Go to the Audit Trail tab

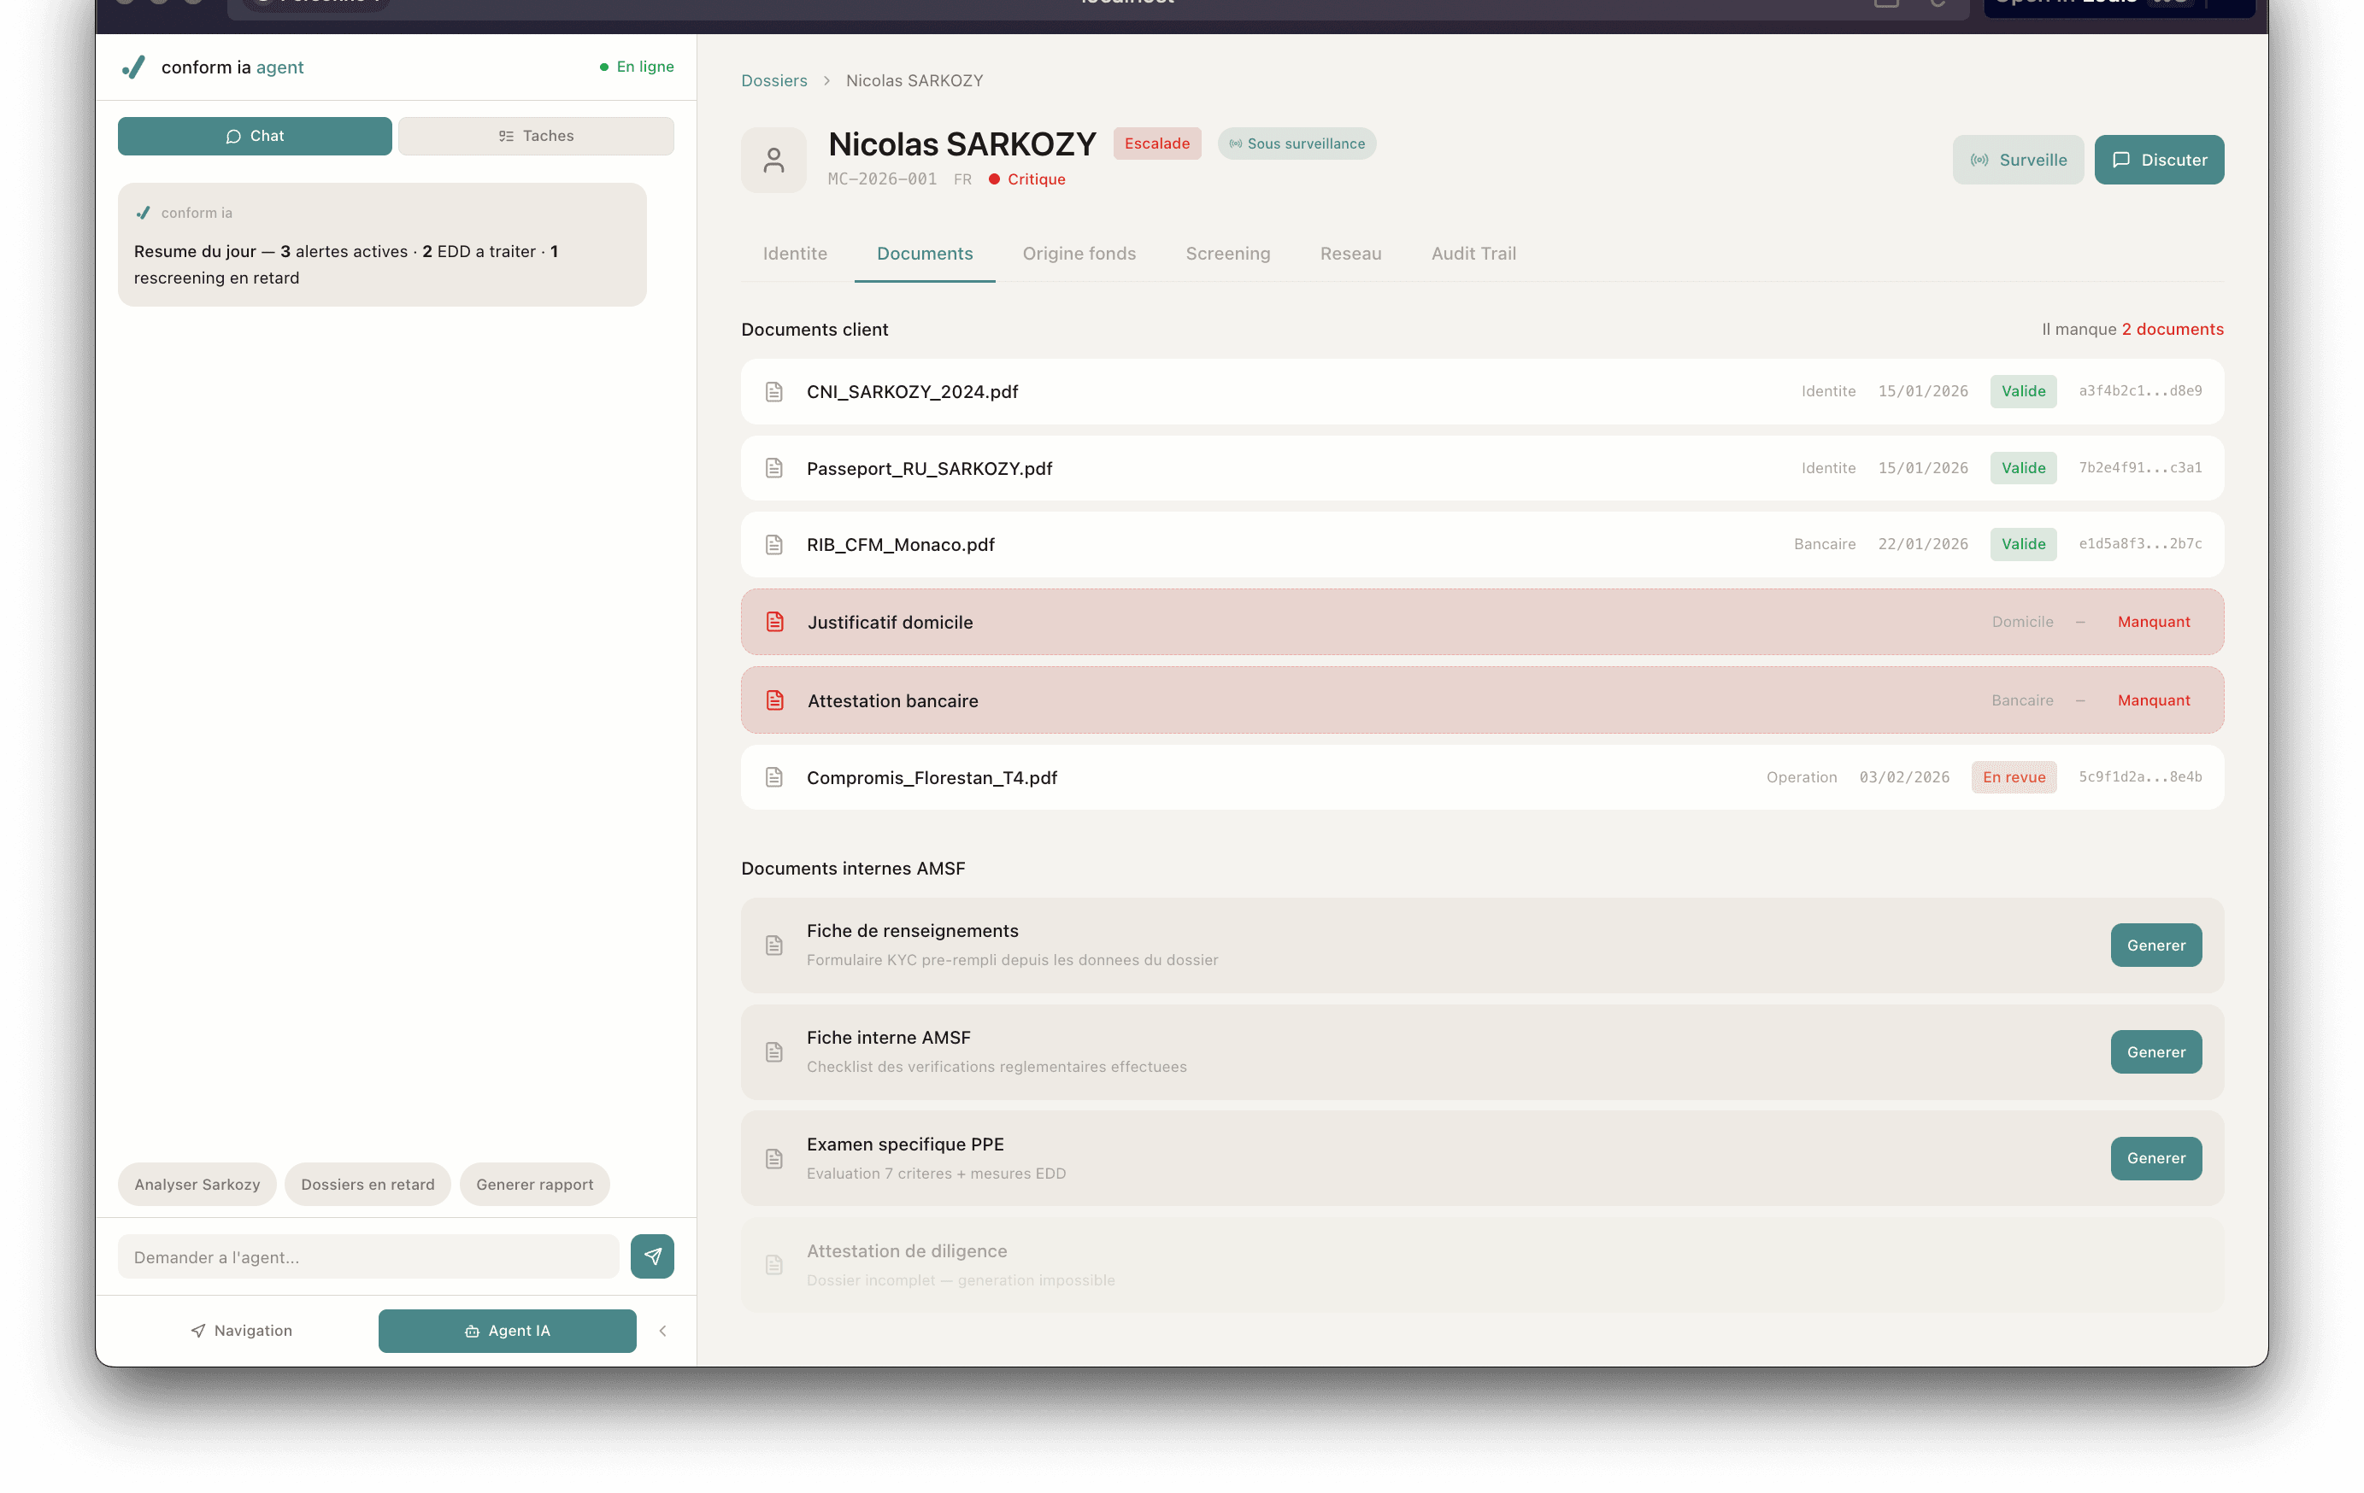(x=1473, y=254)
